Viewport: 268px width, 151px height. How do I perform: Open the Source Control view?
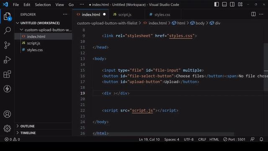coord(7,45)
